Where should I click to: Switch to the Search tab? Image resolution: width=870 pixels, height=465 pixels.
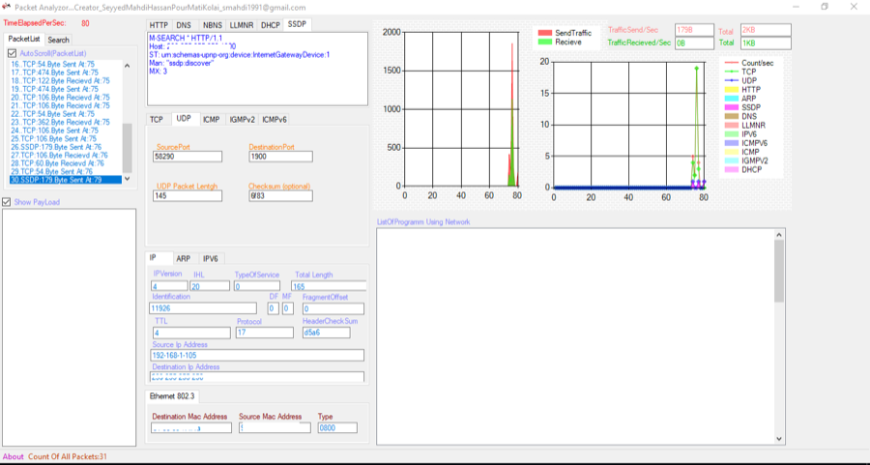click(58, 40)
